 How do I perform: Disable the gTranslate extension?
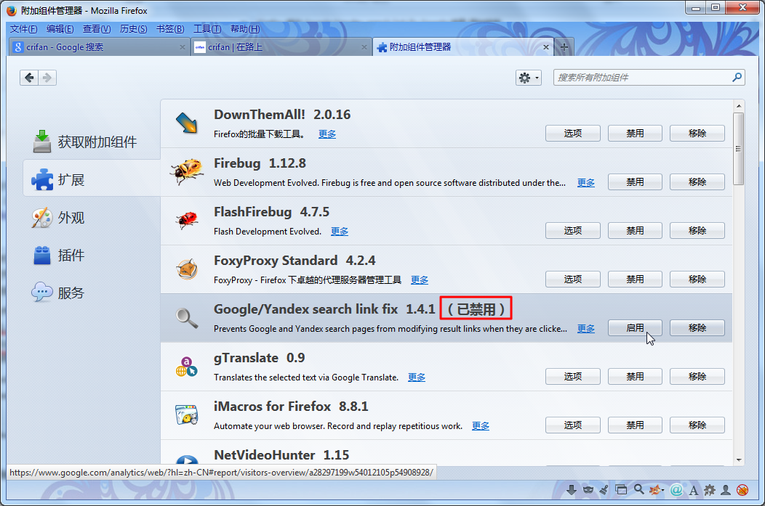tap(635, 377)
